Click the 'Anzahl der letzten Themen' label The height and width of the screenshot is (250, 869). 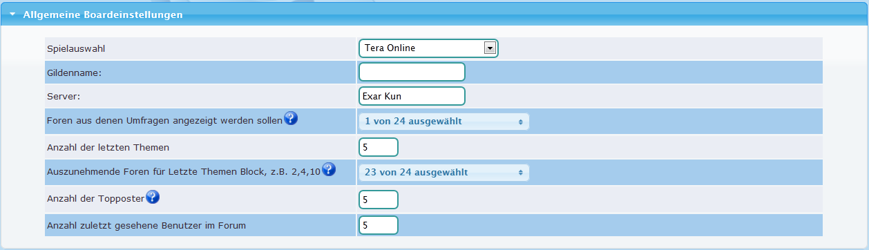(x=108, y=147)
